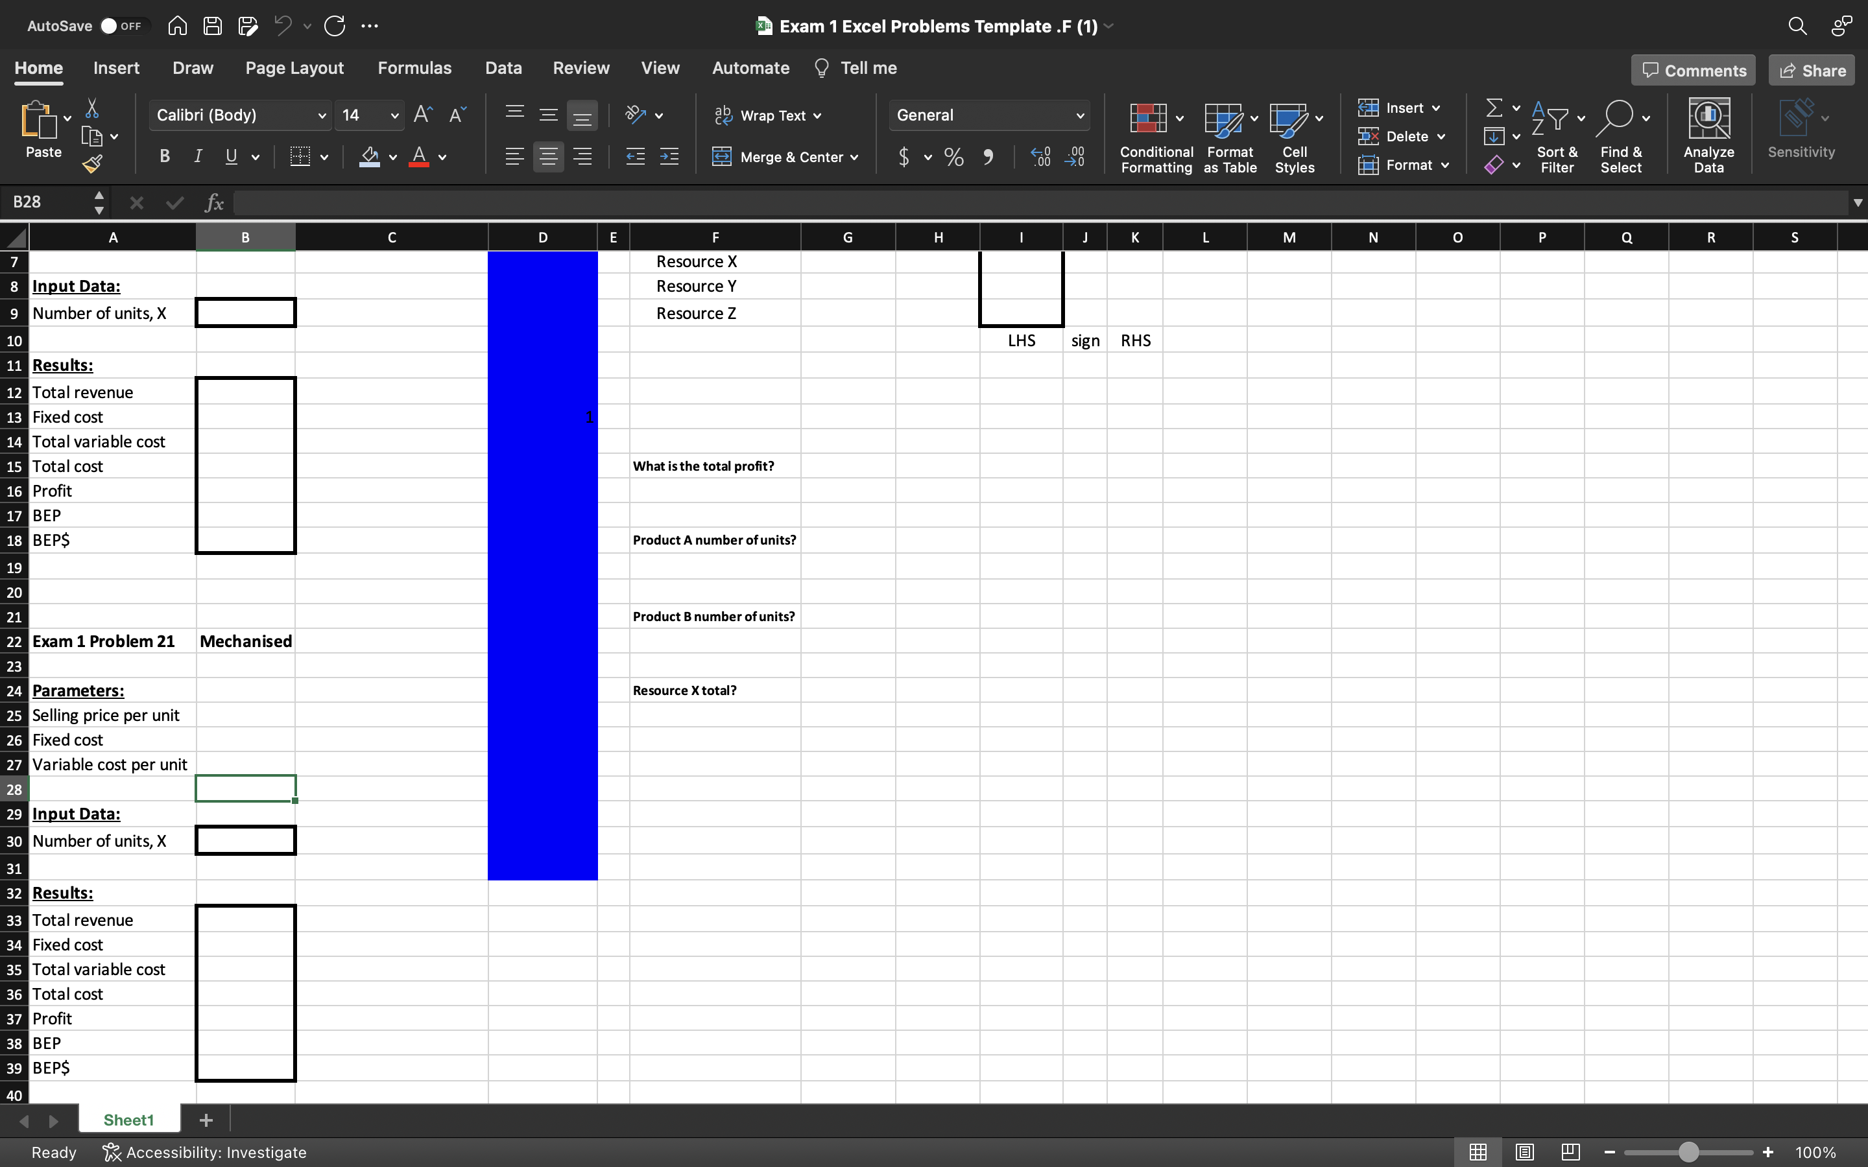This screenshot has width=1868, height=1167.
Task: Expand the font size dropdown
Action: point(394,114)
